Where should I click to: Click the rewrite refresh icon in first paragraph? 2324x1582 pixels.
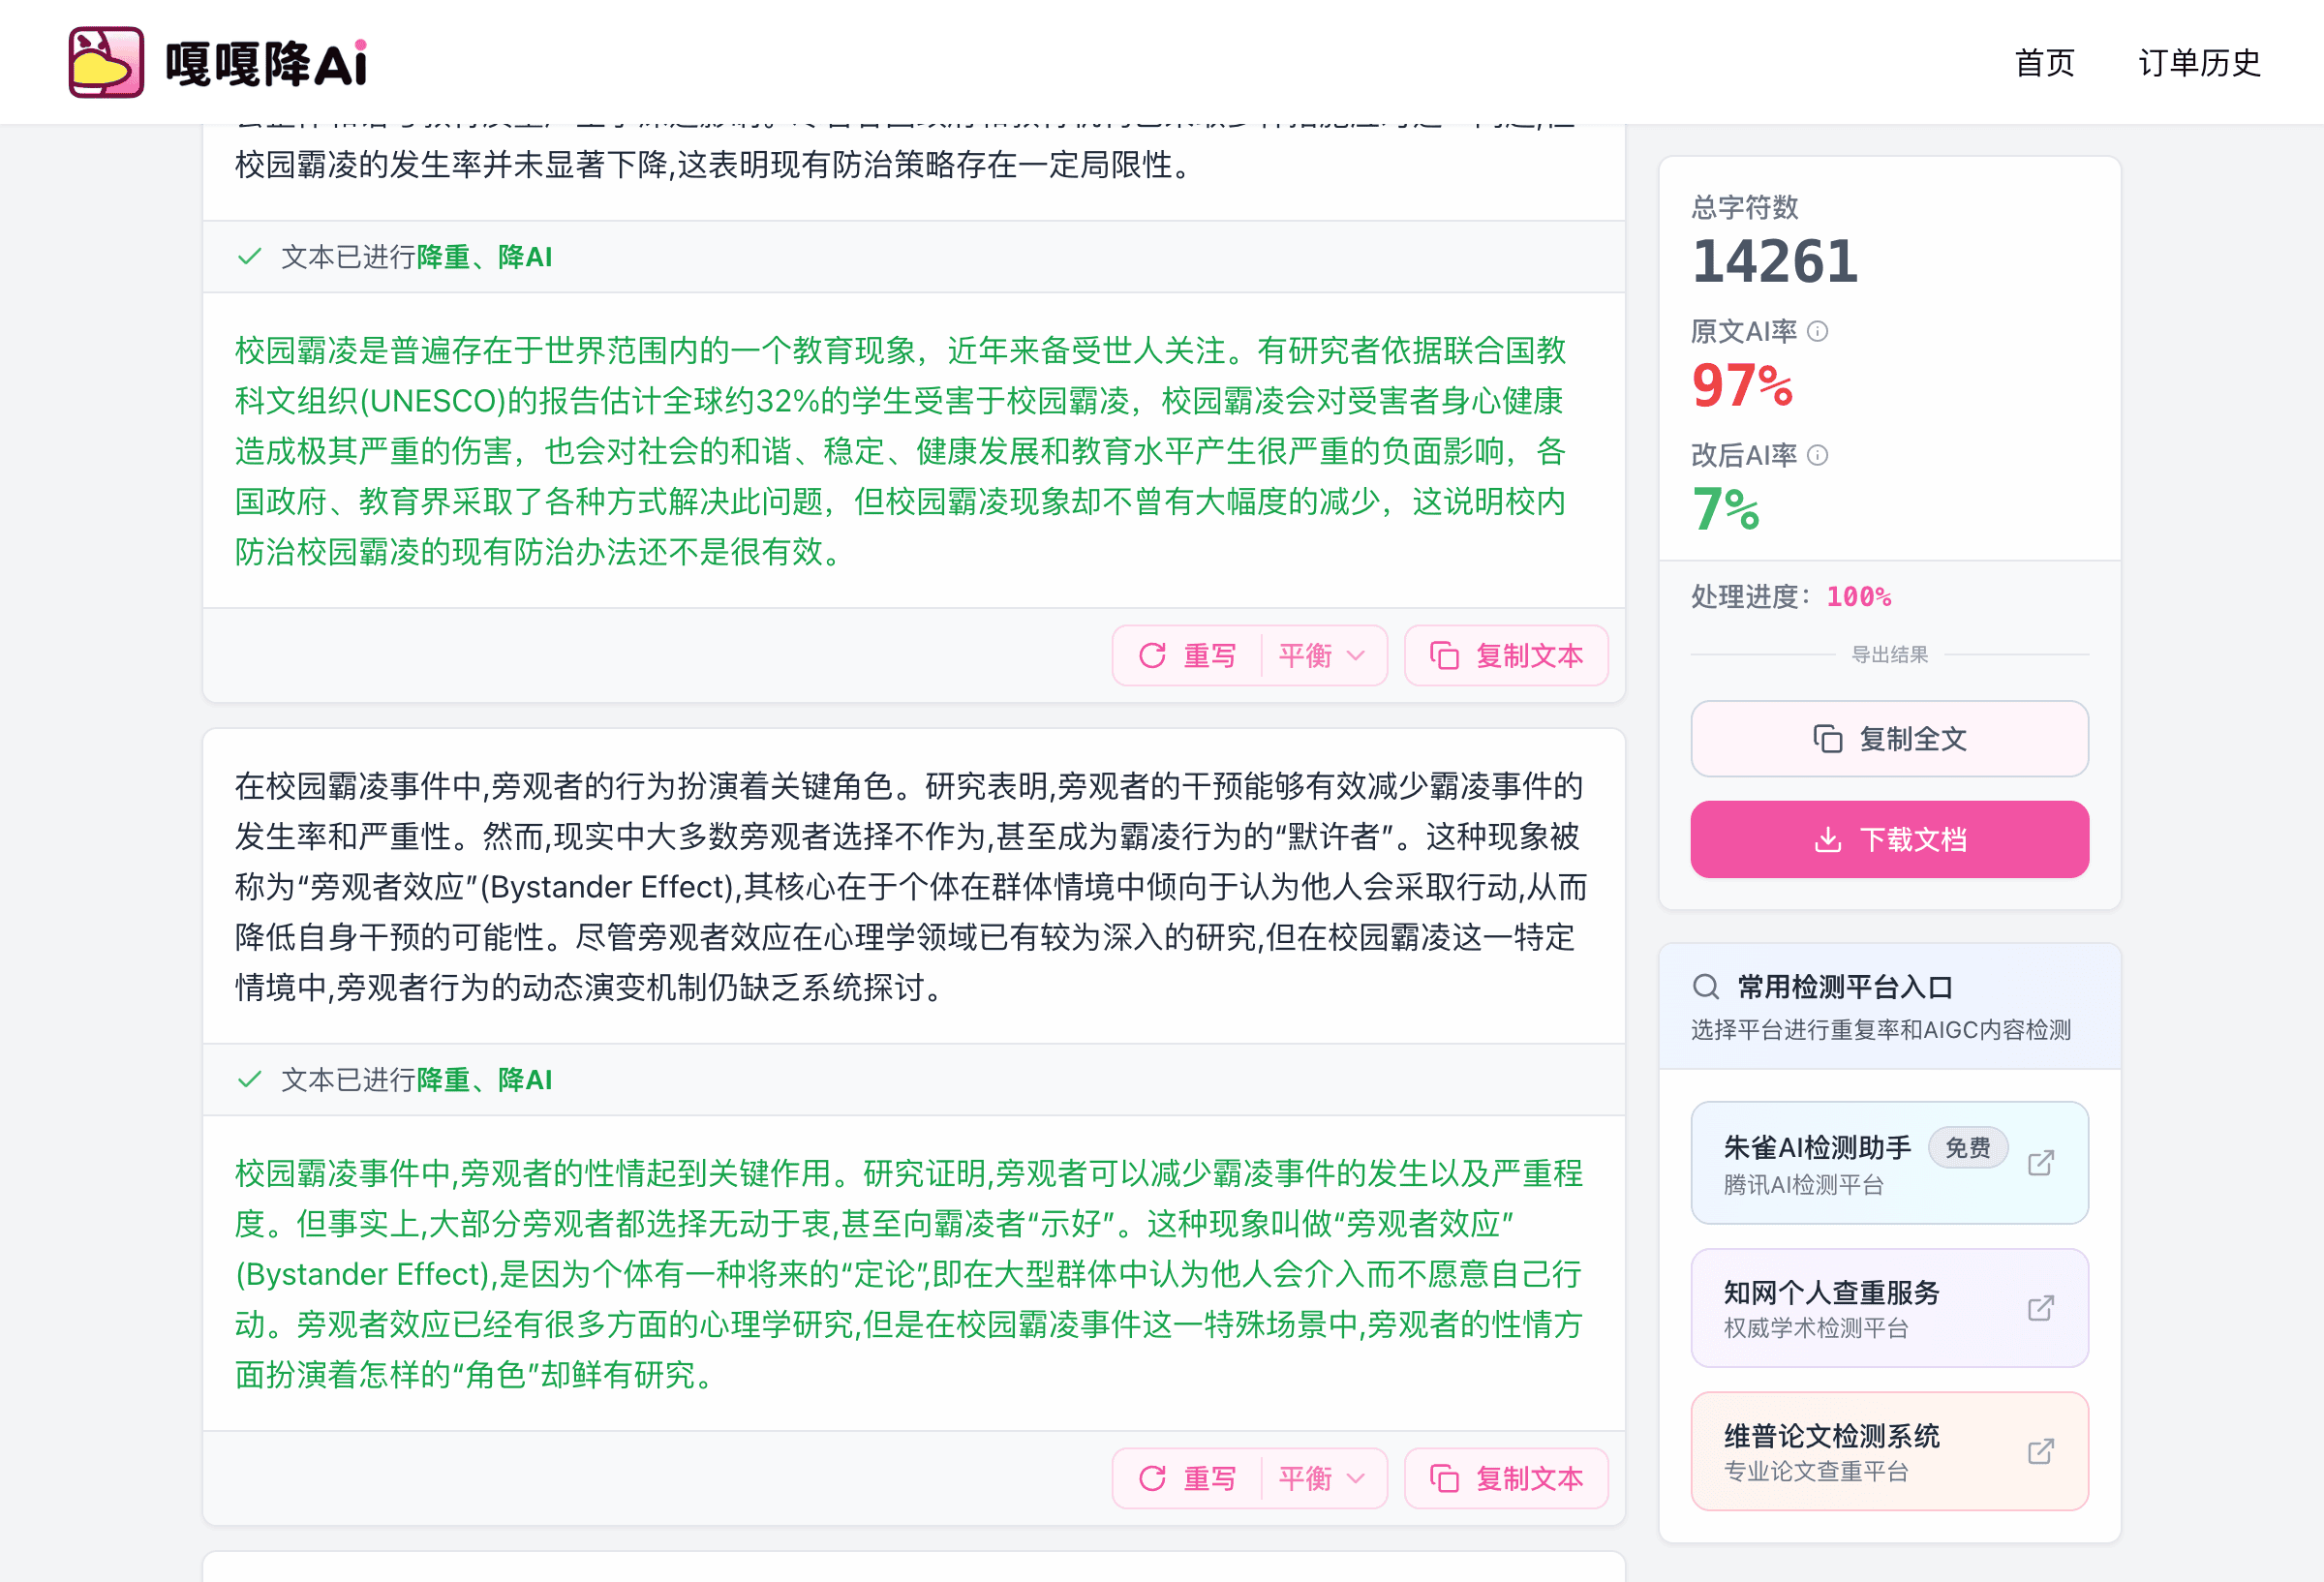coord(1152,655)
